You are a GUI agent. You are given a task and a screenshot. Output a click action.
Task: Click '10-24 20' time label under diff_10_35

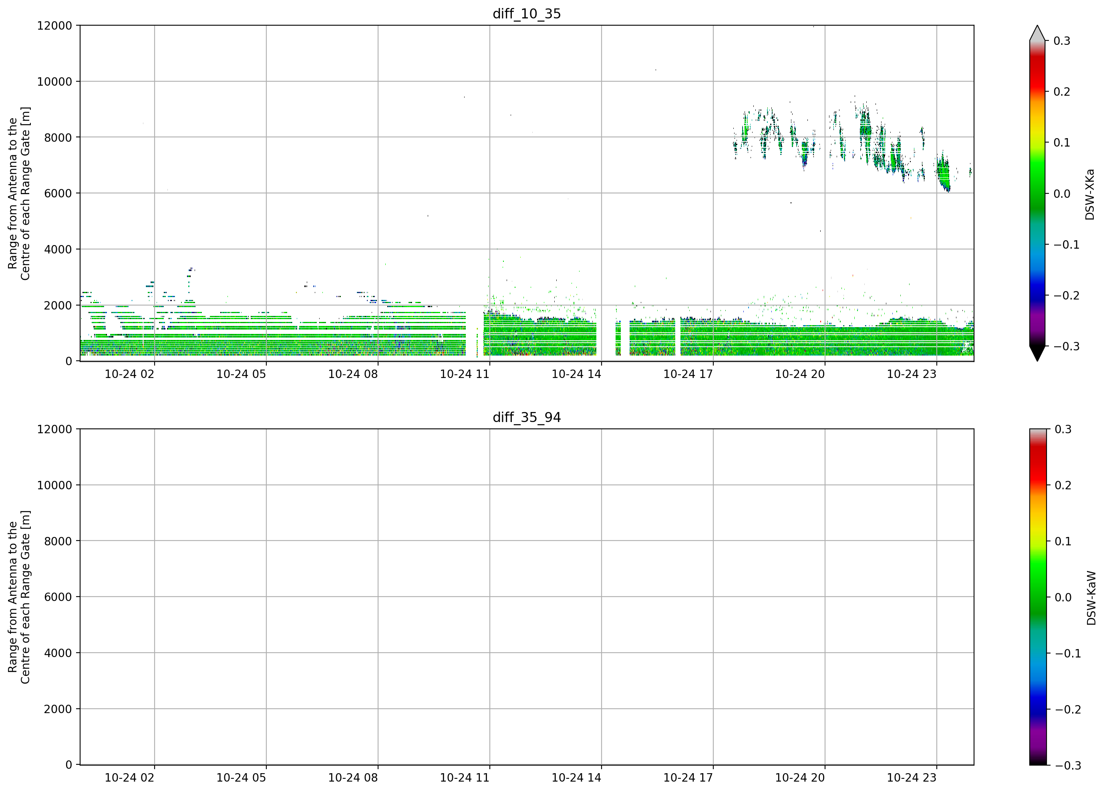click(800, 374)
